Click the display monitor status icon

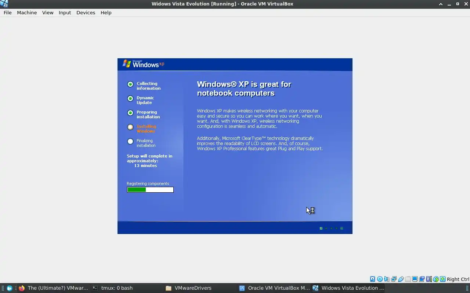coord(415,279)
